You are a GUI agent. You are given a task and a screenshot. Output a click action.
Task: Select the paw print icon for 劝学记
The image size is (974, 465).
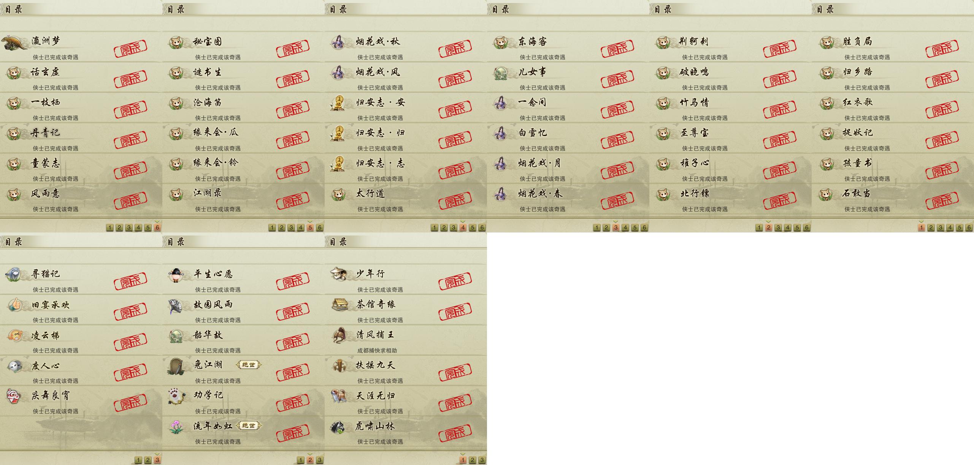point(177,396)
